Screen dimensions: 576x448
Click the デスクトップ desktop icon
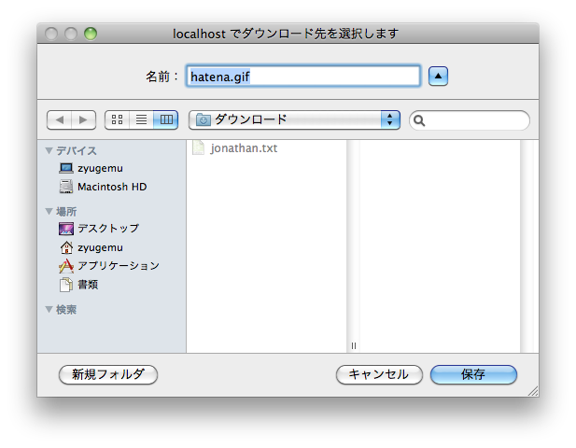(x=66, y=229)
